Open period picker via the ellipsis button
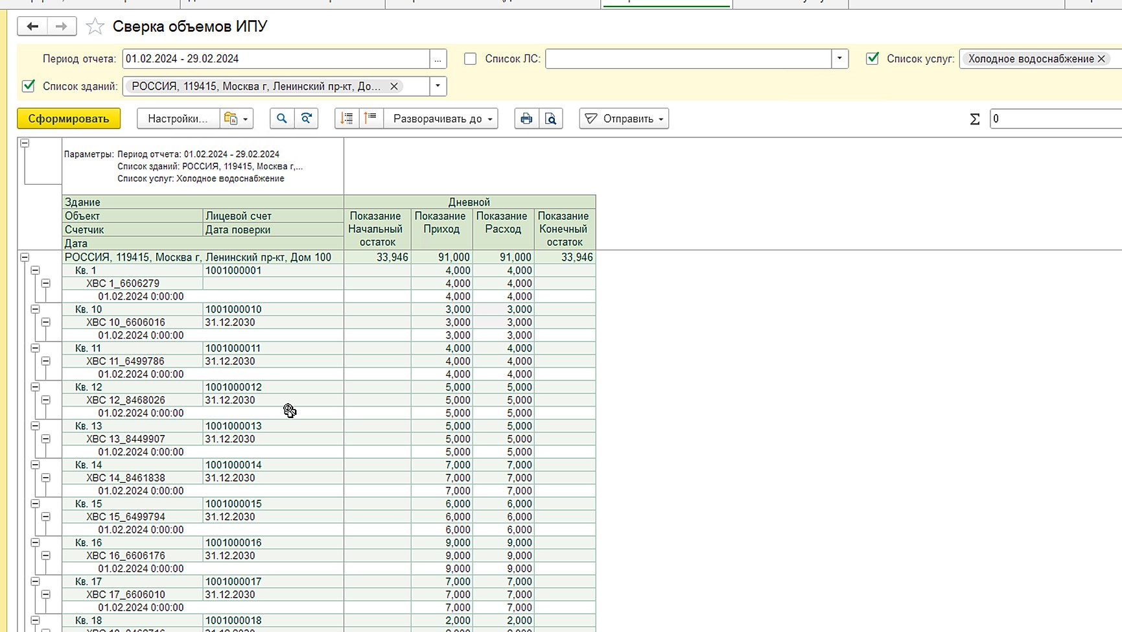 (x=438, y=59)
